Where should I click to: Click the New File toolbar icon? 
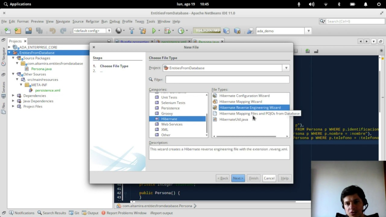coord(7,31)
